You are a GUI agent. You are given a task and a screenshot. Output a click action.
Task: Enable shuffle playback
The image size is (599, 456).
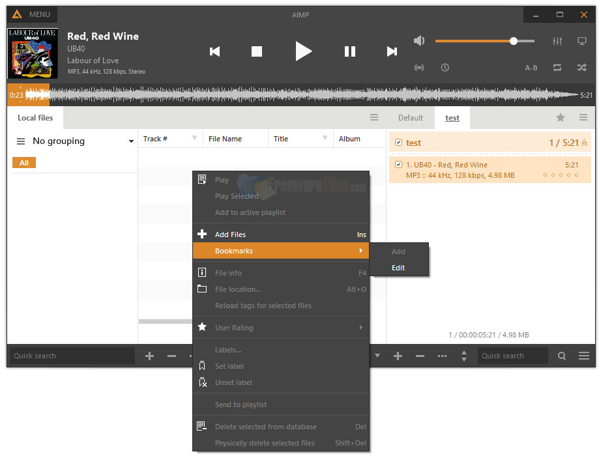tap(581, 67)
